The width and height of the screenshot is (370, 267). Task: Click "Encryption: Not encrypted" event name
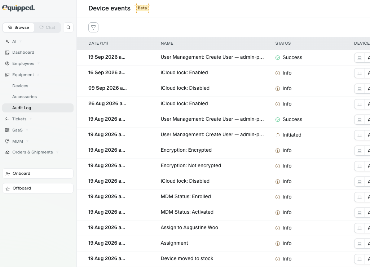[x=191, y=166]
